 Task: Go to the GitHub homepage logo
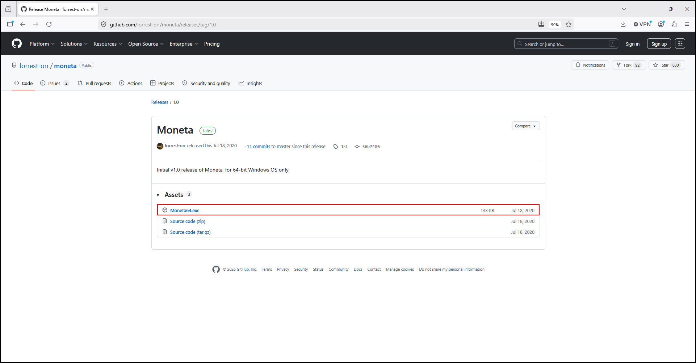point(17,44)
